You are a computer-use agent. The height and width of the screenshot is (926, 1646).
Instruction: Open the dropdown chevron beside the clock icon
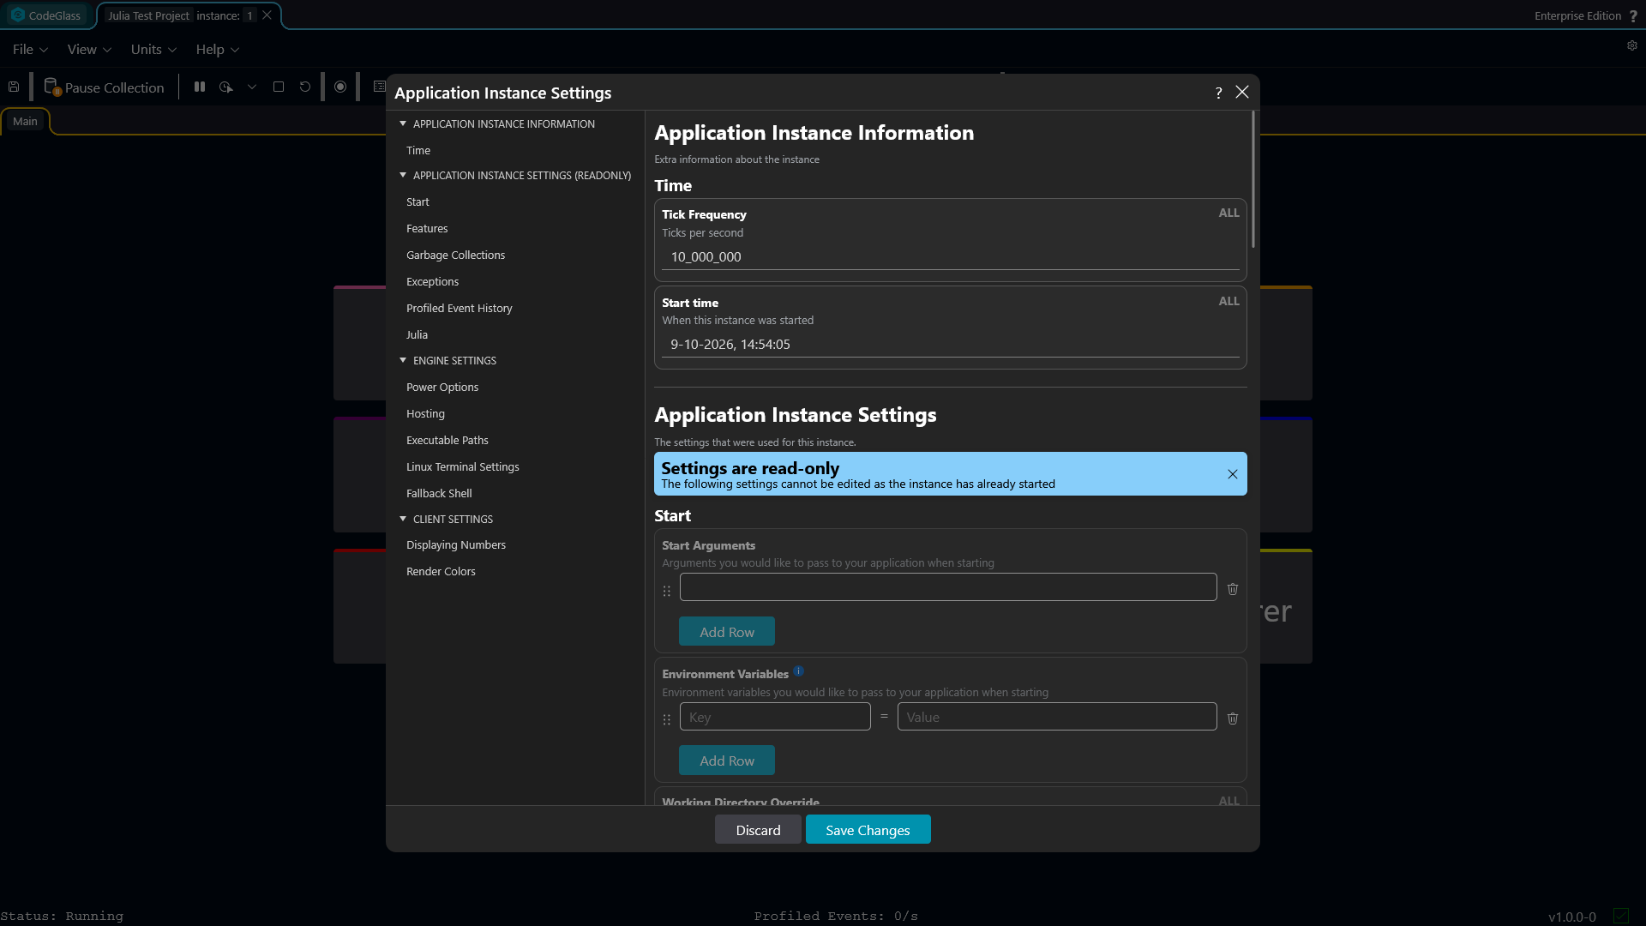tap(252, 87)
